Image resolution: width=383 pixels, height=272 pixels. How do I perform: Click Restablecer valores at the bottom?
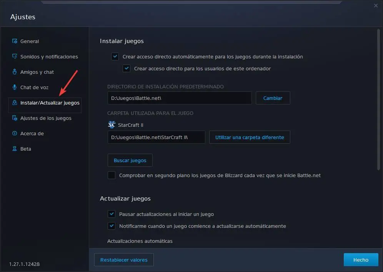pyautogui.click(x=124, y=260)
